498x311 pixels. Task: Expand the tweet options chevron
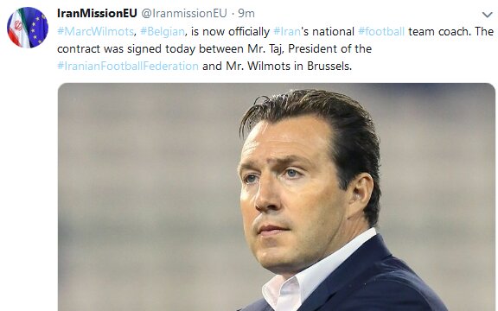[487, 15]
